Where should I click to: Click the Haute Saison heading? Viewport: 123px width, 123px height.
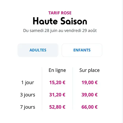click(60, 21)
